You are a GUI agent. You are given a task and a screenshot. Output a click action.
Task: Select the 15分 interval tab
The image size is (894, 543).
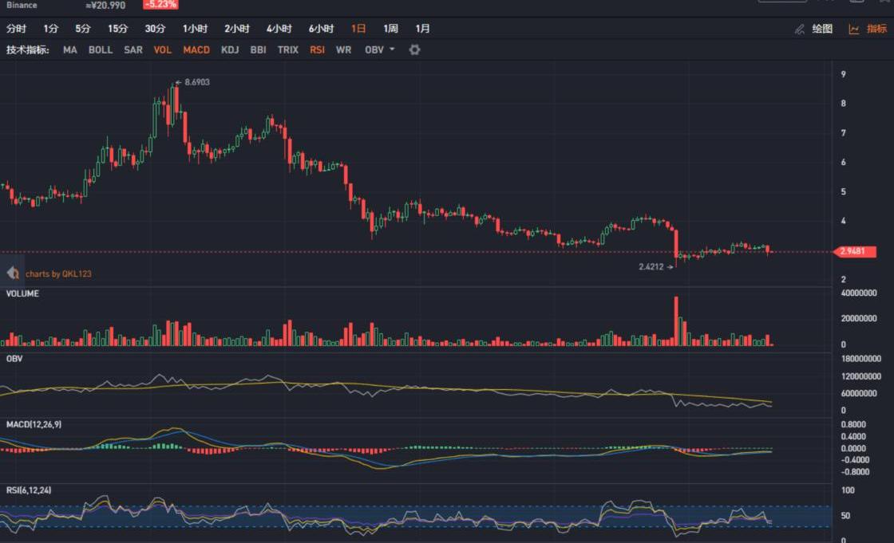[117, 29]
